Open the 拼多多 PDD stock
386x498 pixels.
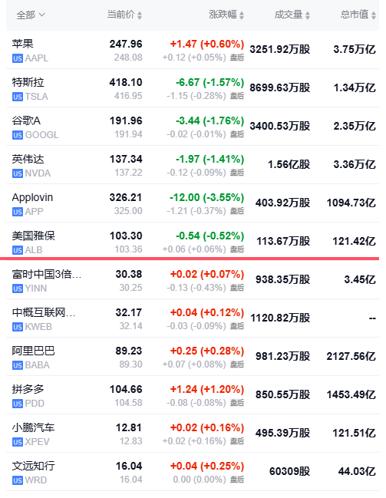pos(193,395)
